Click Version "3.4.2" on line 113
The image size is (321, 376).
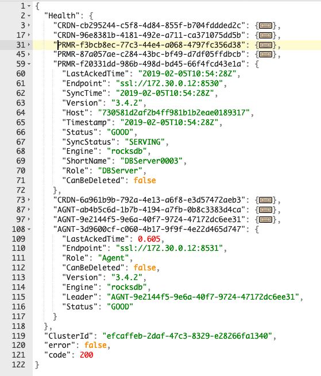(x=127, y=277)
